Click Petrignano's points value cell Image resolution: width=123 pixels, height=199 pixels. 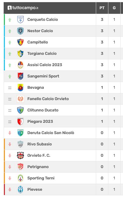pos(102,167)
